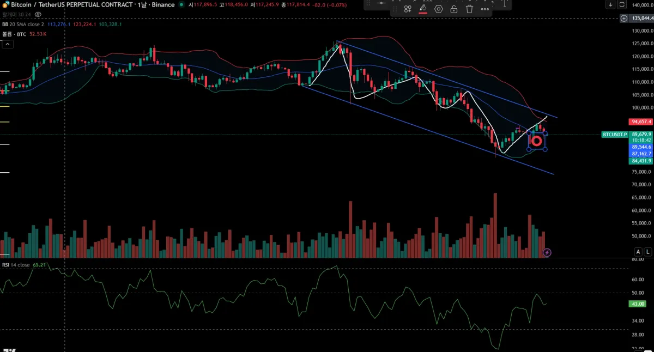Open the fill color paint bucket
The image size is (654, 352).
423,9
